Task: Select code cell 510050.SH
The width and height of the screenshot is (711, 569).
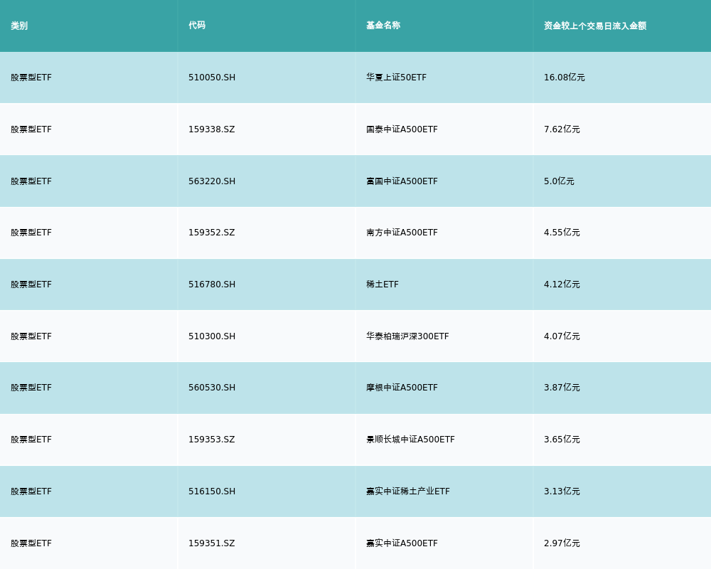Action: coord(212,77)
